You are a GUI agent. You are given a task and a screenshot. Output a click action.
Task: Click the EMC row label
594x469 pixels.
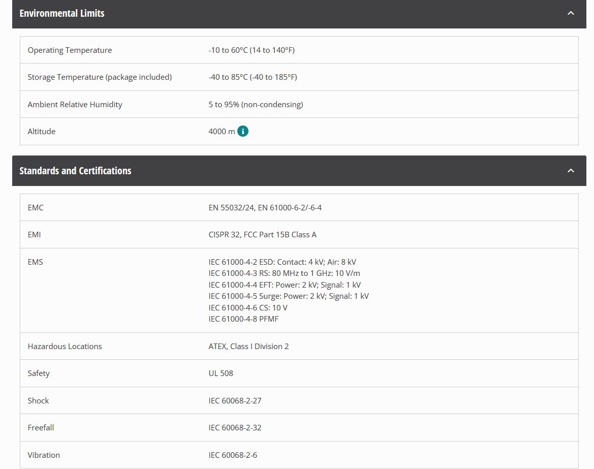click(x=36, y=208)
